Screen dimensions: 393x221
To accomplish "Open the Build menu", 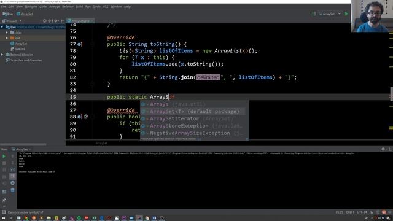I will point(79,7).
